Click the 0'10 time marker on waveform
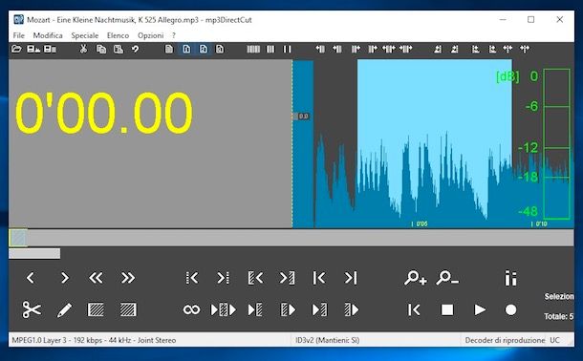 tap(539, 223)
